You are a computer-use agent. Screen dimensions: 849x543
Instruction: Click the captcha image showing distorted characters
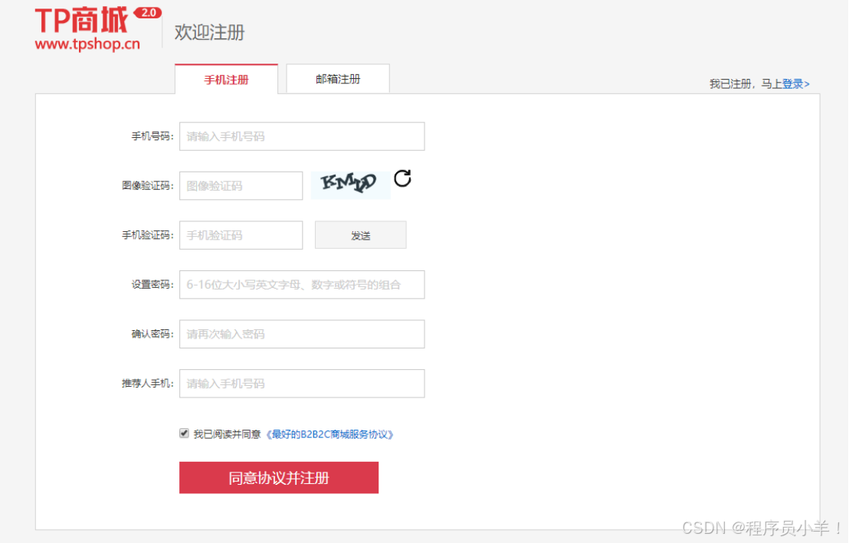[350, 183]
